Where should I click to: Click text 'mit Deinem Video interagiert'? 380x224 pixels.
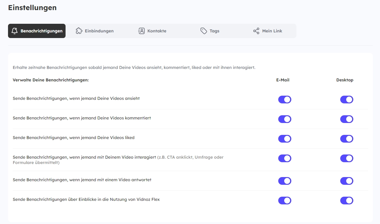tap(126, 157)
